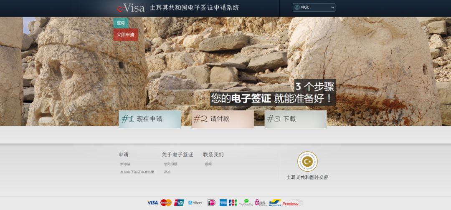Click the VISA payment logo
This screenshot has width=451, height=210.
pos(153,203)
